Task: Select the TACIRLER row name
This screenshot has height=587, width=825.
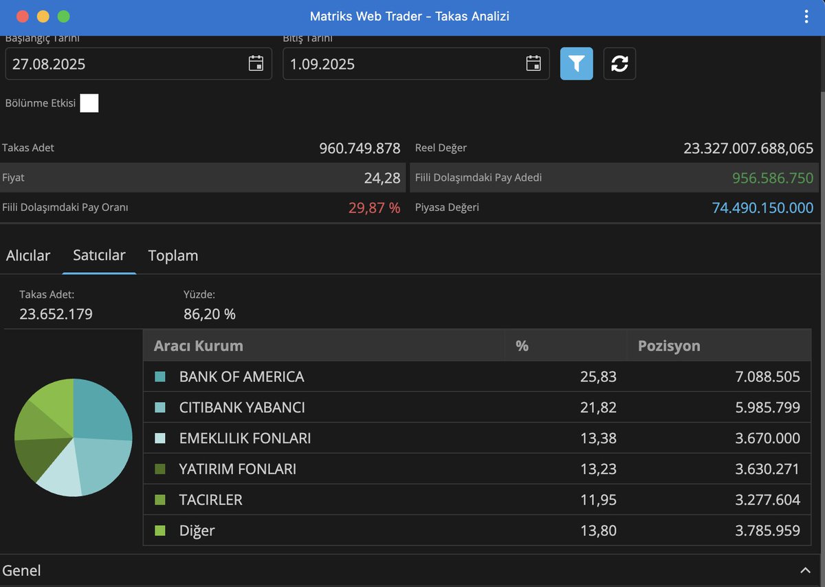Action: 210,500
